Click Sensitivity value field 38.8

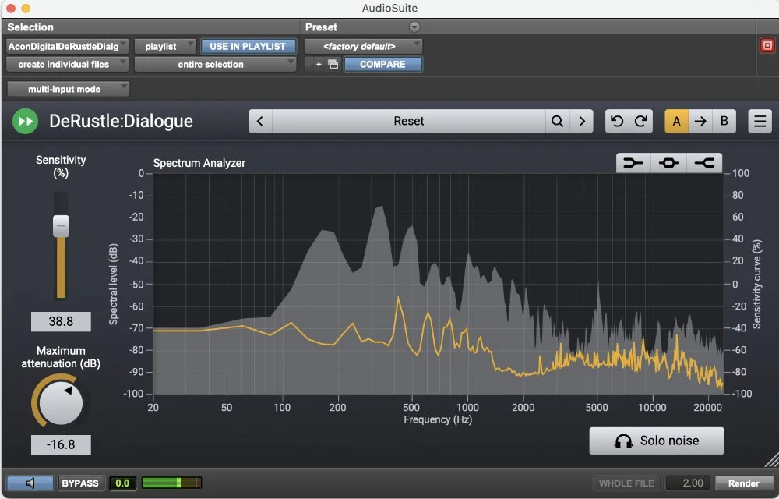click(61, 321)
